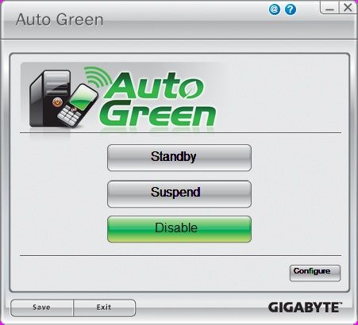Minimize the Auto Green window
Viewport: 358px width, 325px height.
[x=329, y=8]
